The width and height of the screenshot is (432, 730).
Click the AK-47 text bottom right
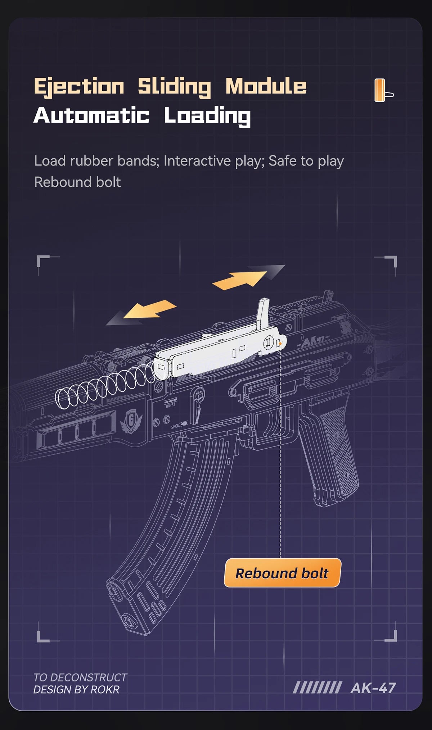click(x=373, y=688)
